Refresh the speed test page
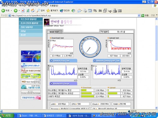 [x=28, y=10]
